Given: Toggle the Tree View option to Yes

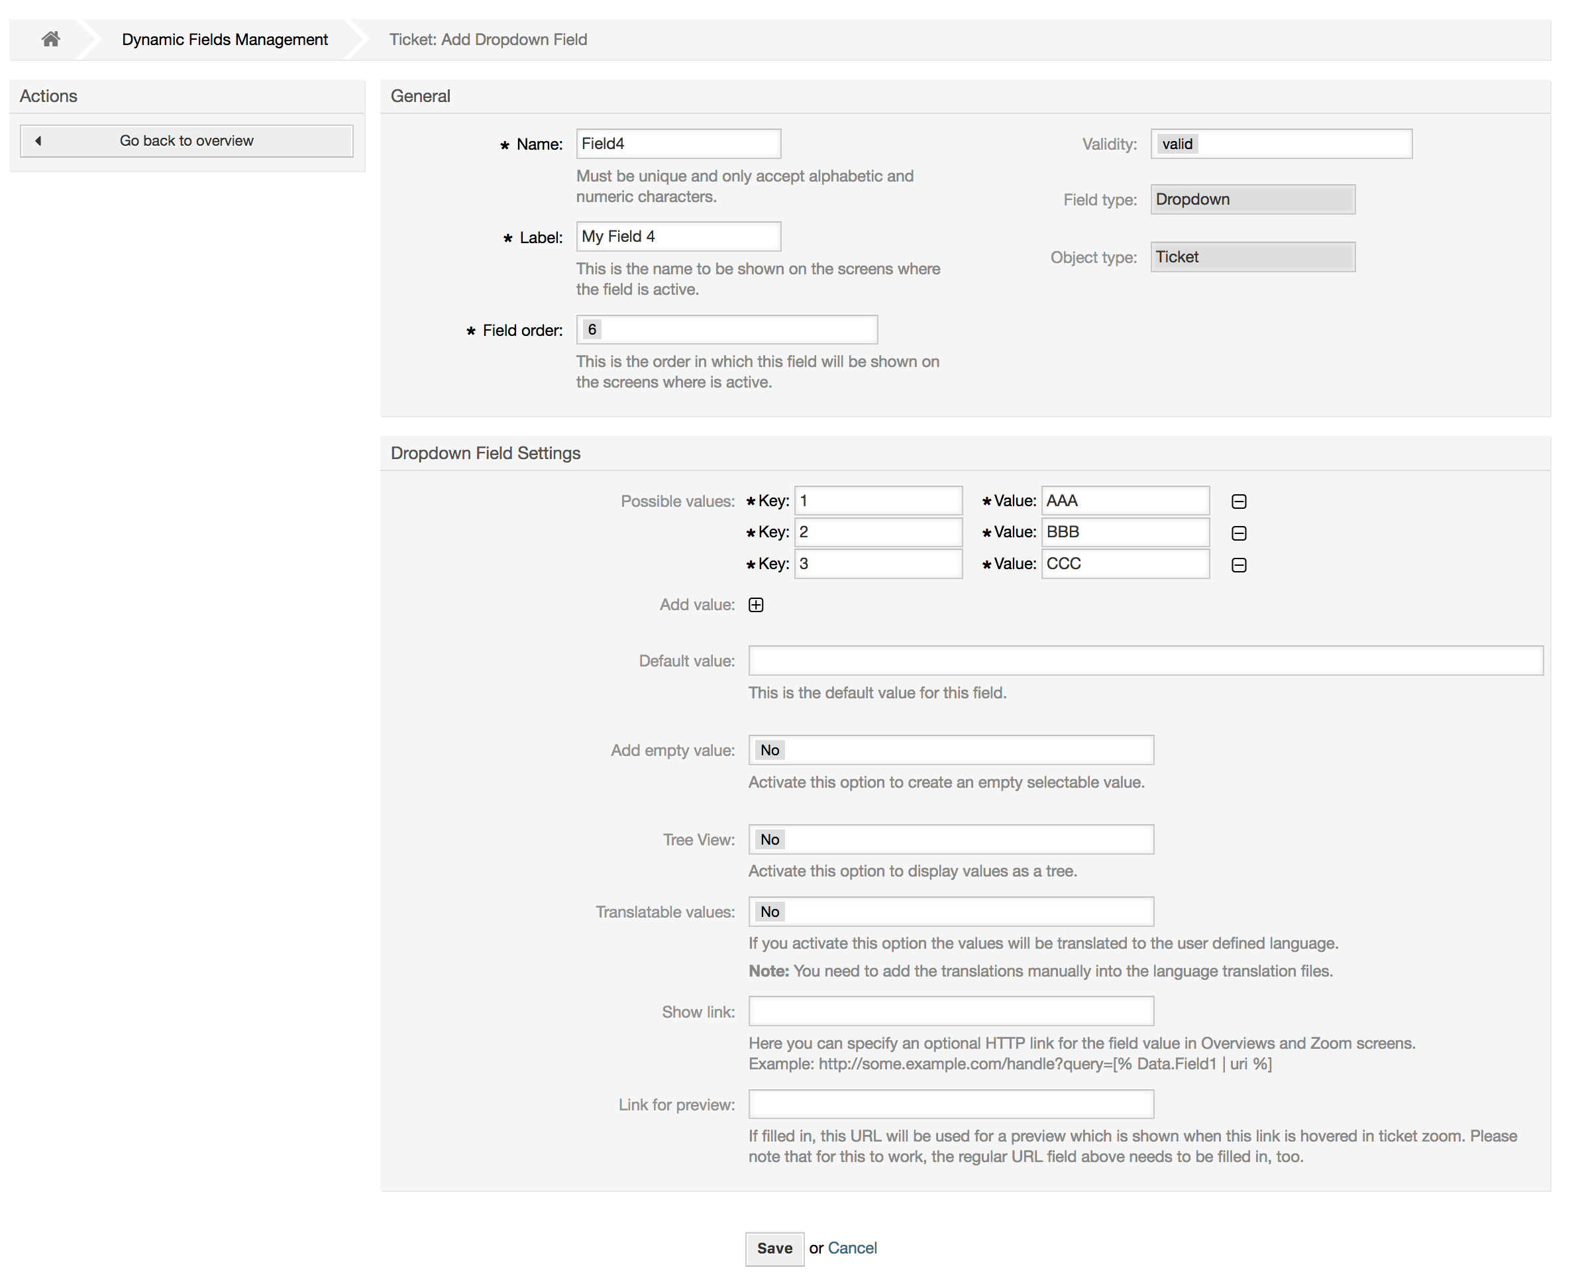Looking at the screenshot, I should click(951, 839).
